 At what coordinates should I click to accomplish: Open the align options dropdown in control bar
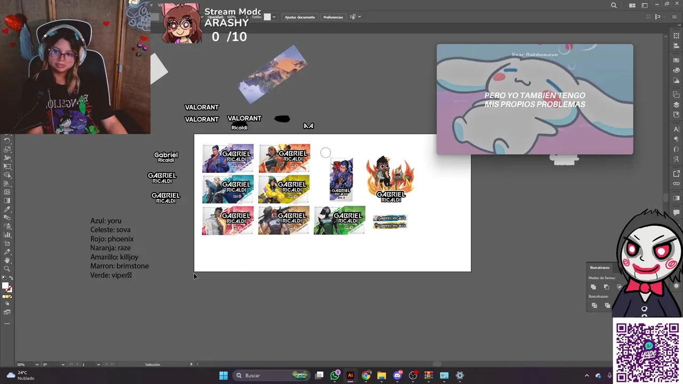359,17
